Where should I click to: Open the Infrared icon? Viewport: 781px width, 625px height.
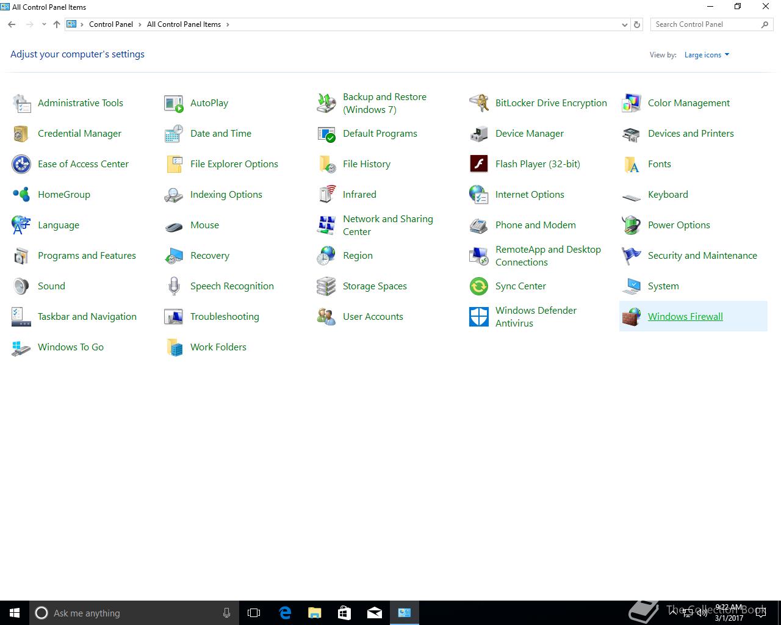coord(326,195)
